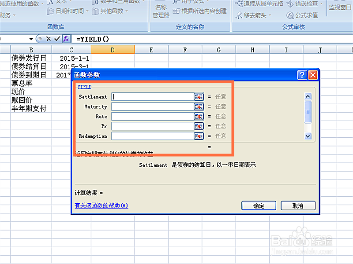353x264 pixels.
Task: Click 追踪从属单元格 in formula auditing
Action: (x=259, y=4)
